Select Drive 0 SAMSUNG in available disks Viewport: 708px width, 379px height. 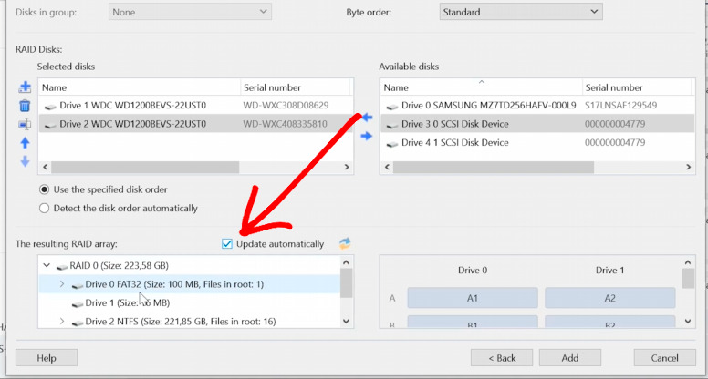(x=537, y=106)
